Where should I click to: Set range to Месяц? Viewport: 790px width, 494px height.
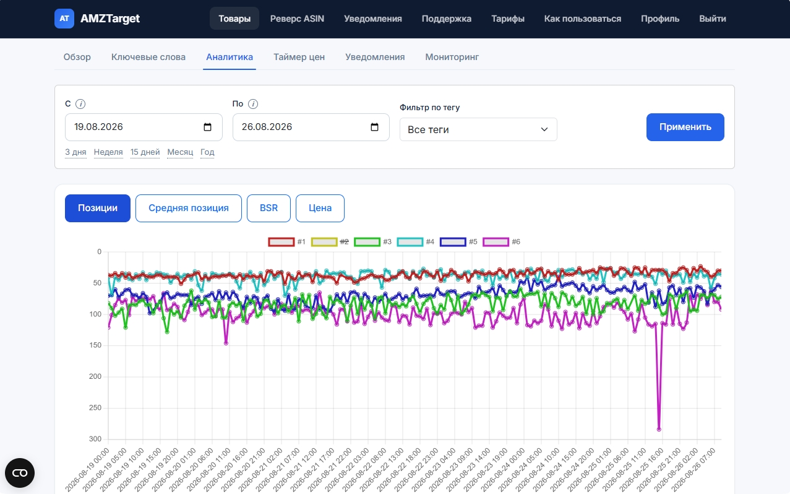click(180, 152)
